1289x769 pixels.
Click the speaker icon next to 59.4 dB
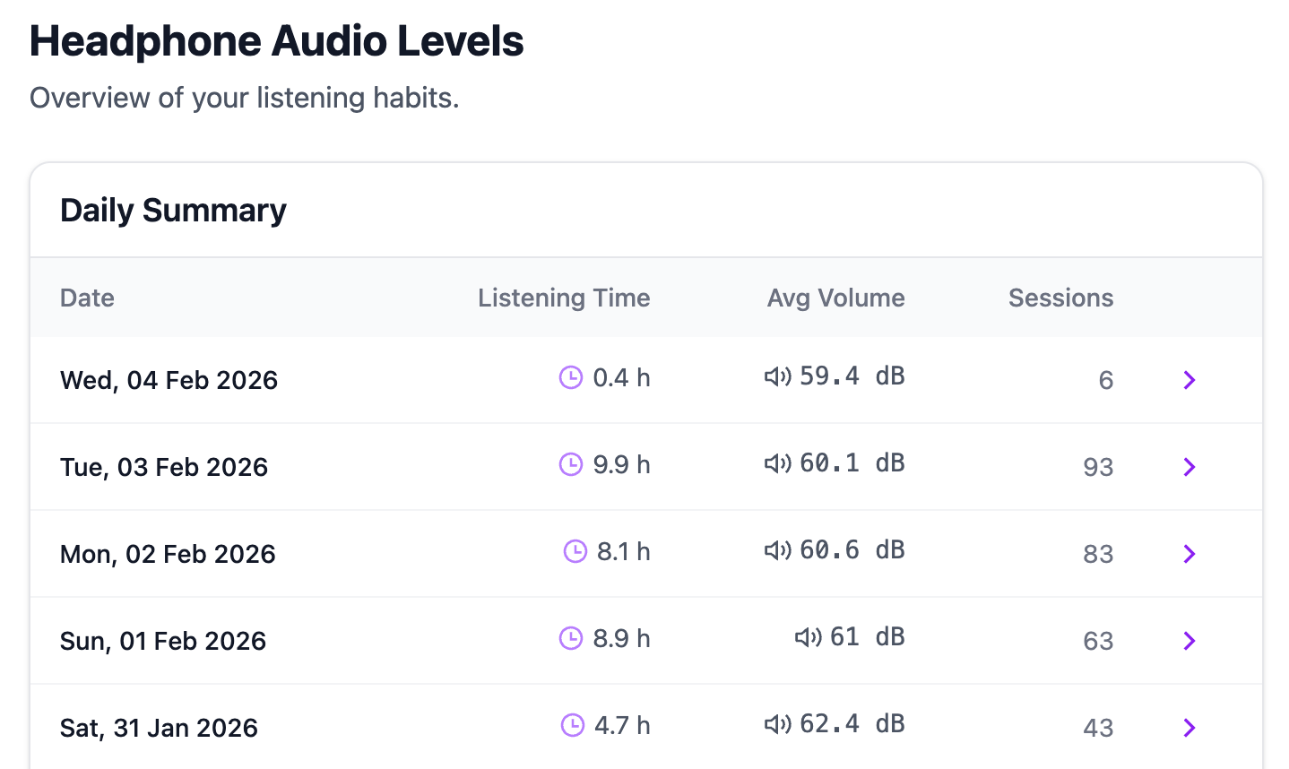(x=777, y=376)
